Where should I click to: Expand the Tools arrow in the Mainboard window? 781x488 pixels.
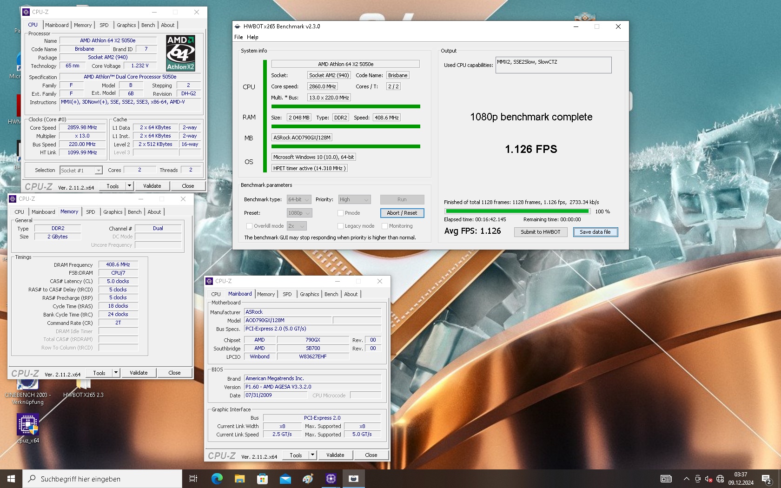point(312,455)
